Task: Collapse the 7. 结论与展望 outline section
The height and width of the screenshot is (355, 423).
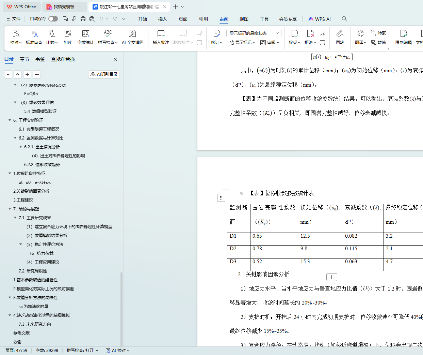Action: click(10, 209)
